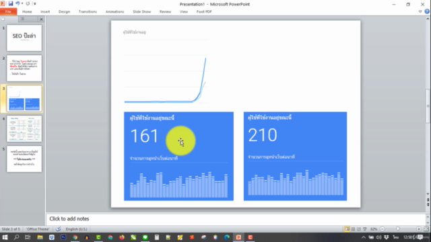Switch to the Home ribbon tab
The height and width of the screenshot is (242, 431).
click(27, 11)
